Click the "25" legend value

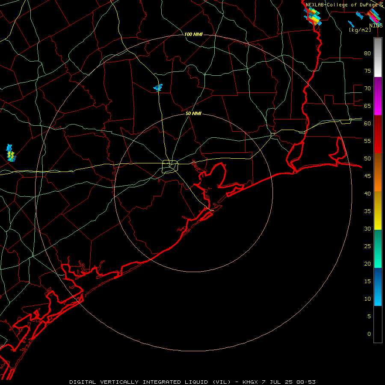367,246
